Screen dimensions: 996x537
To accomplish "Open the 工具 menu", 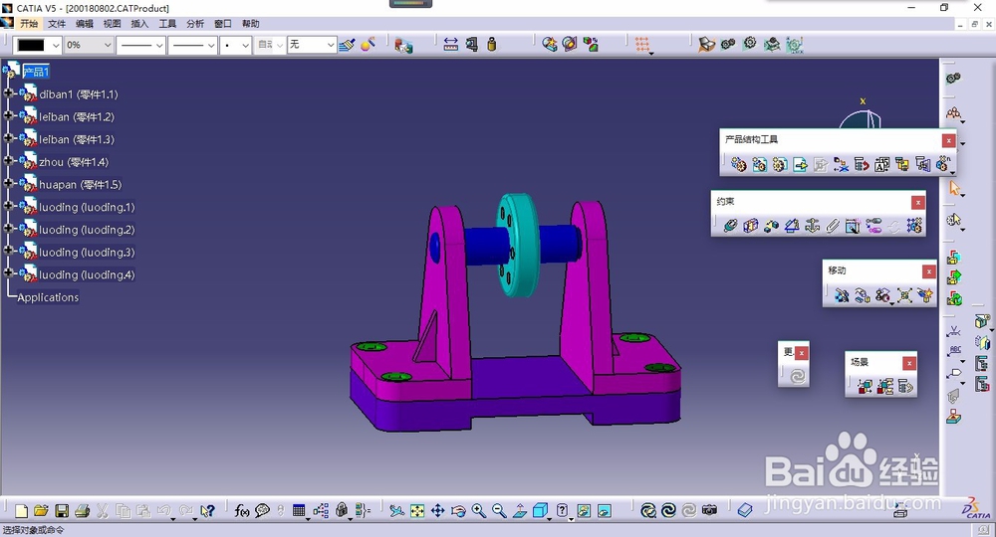I will click(167, 24).
